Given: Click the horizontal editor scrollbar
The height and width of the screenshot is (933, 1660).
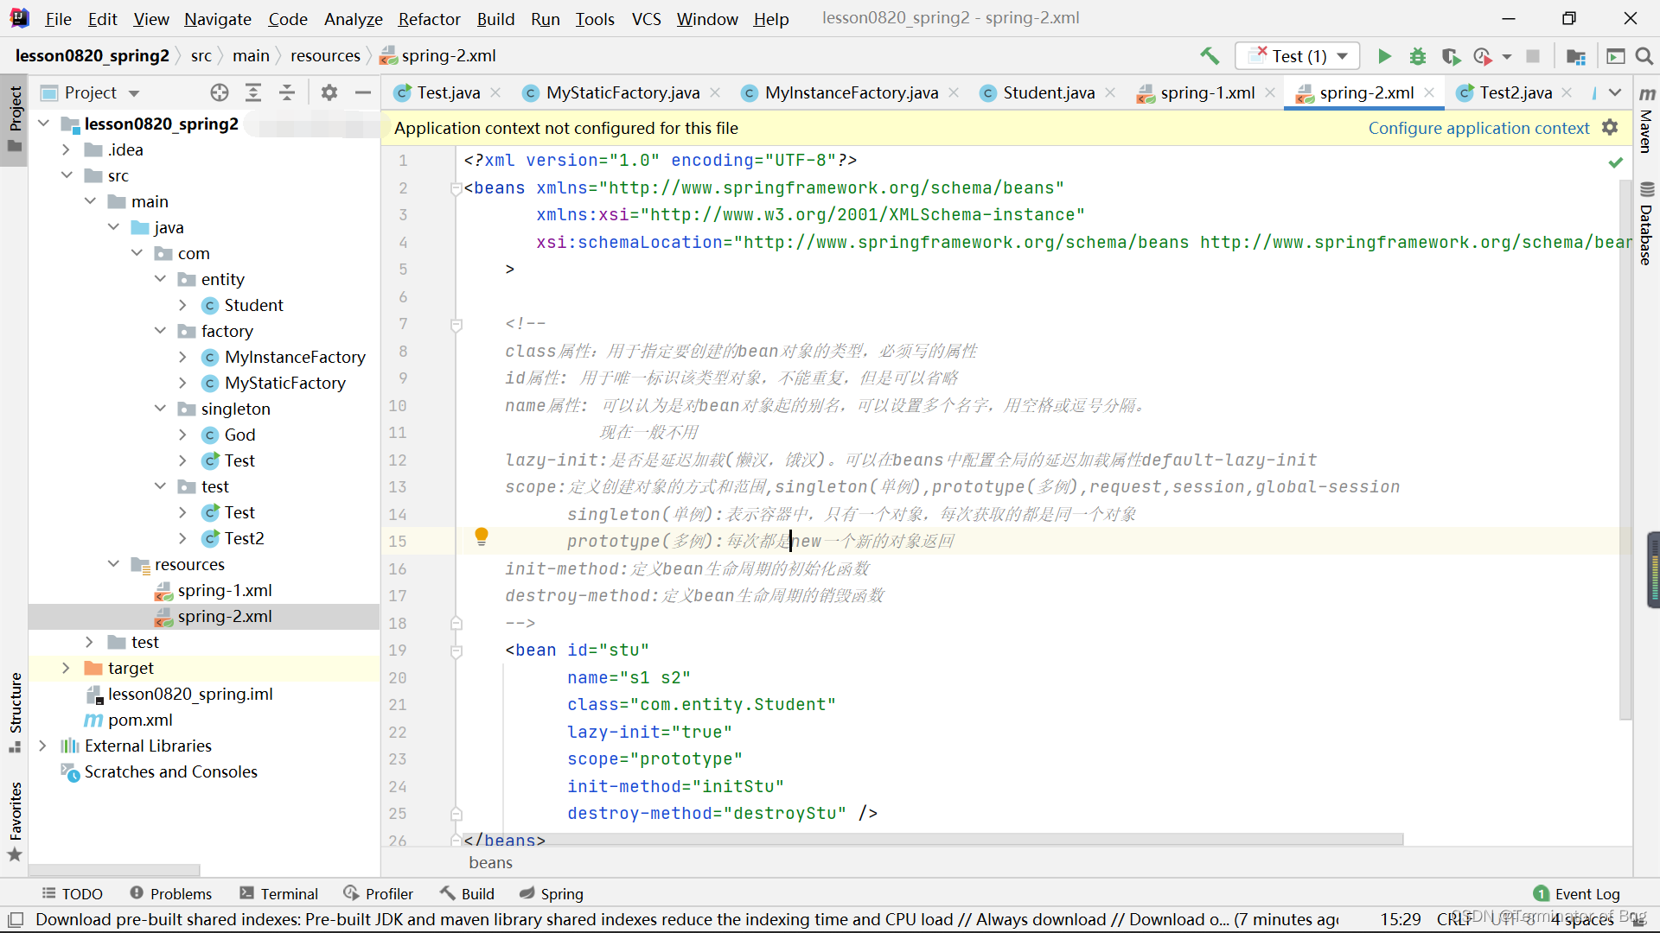Looking at the screenshot, I should (x=934, y=839).
